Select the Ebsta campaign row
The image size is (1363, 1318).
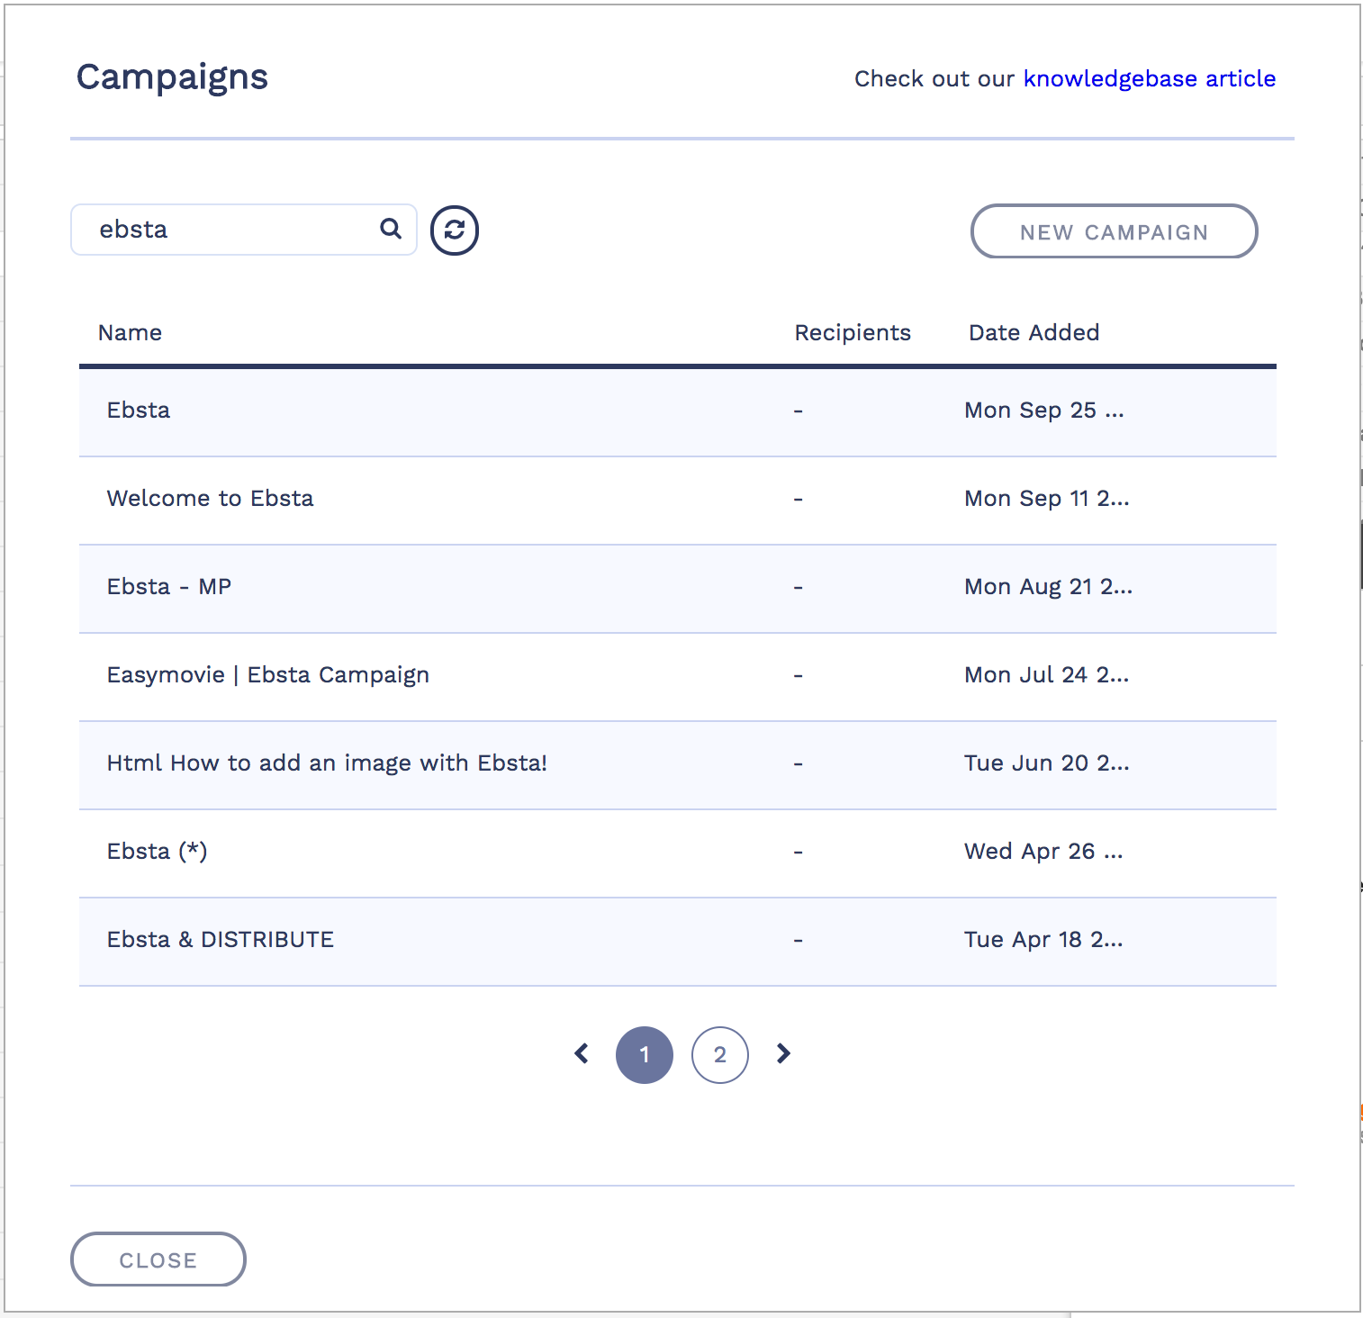point(139,411)
